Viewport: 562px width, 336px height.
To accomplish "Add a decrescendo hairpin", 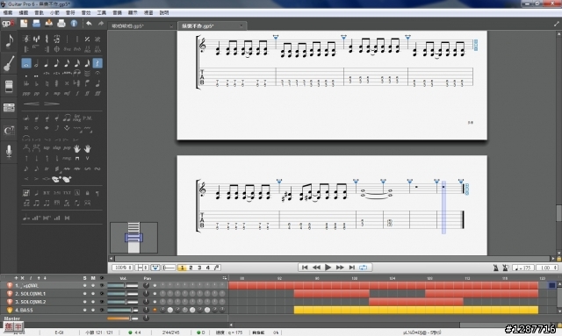I will 52,104.
